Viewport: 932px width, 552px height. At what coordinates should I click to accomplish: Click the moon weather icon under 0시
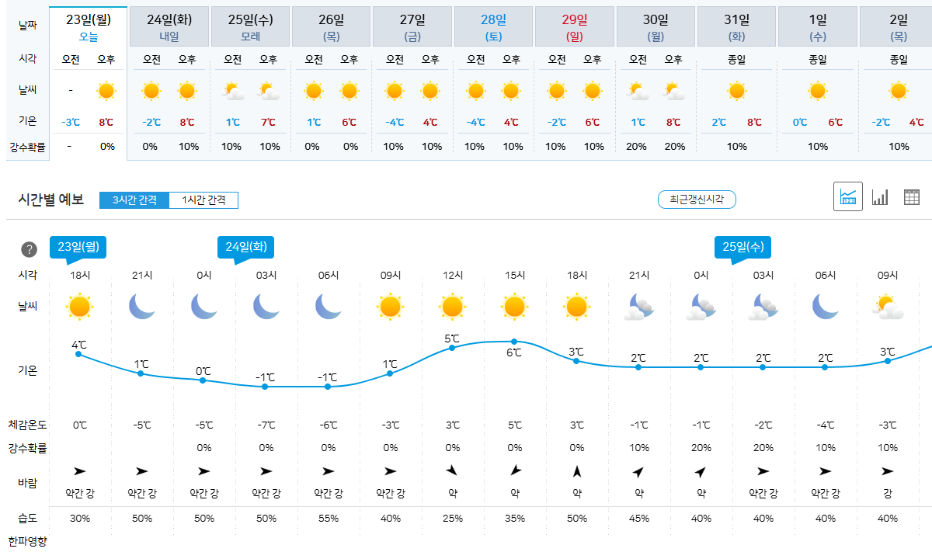[203, 306]
